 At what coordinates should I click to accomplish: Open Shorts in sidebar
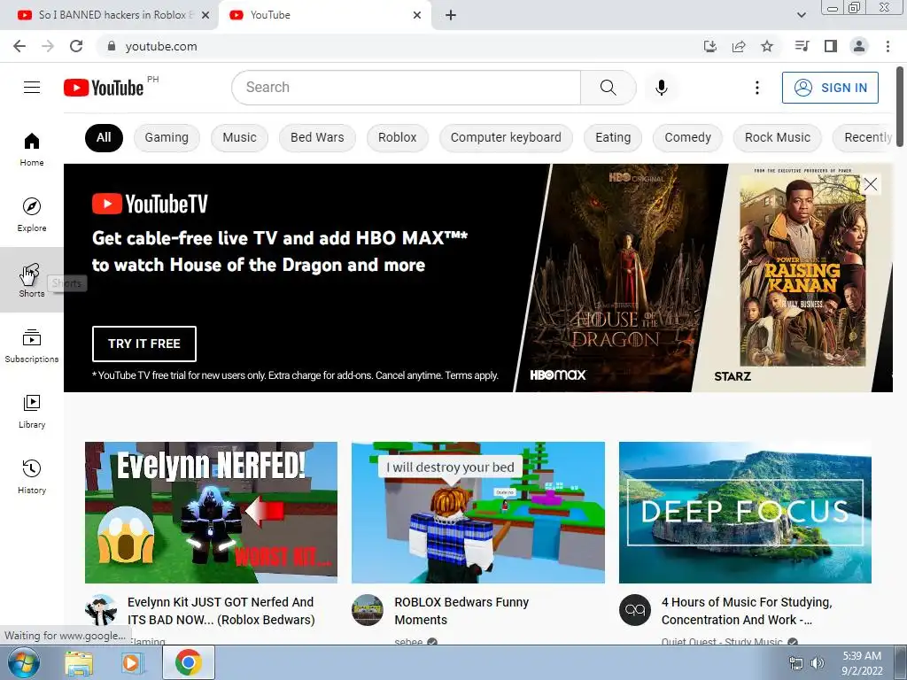coord(32,280)
